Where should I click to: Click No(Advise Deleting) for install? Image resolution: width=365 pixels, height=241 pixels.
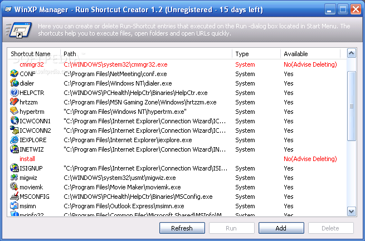pos(310,159)
